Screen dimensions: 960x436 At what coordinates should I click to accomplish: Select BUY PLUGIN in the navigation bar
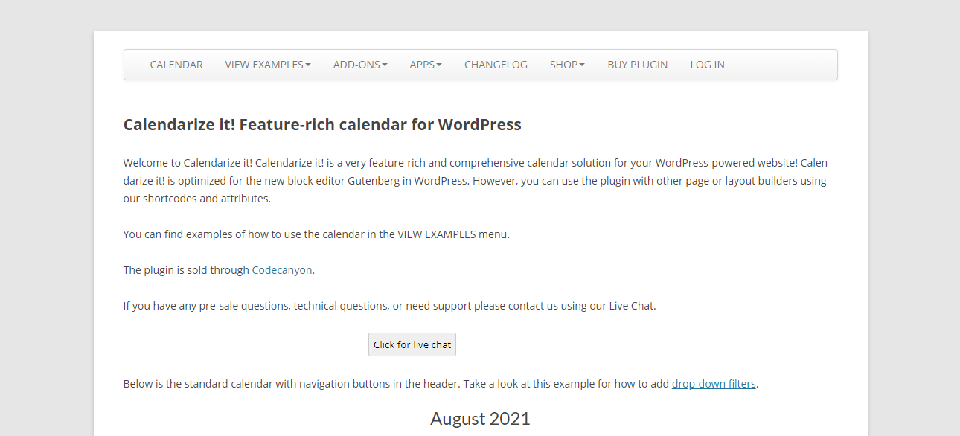coord(637,65)
